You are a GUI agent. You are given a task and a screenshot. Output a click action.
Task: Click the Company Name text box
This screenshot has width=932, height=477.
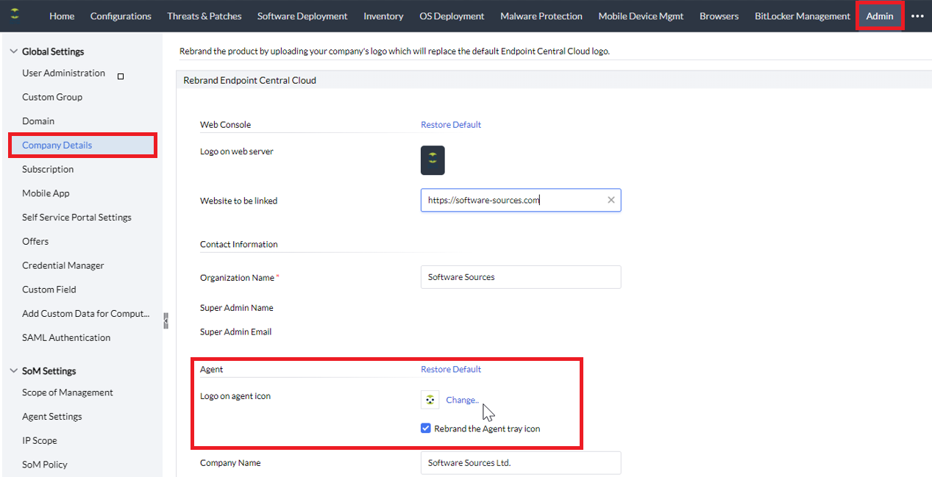point(521,463)
